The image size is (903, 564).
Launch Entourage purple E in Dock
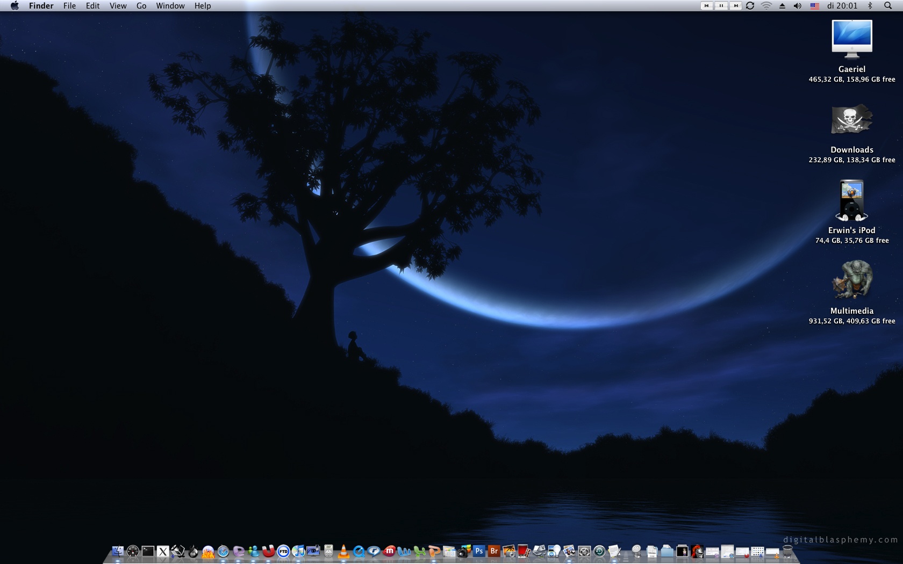click(238, 551)
